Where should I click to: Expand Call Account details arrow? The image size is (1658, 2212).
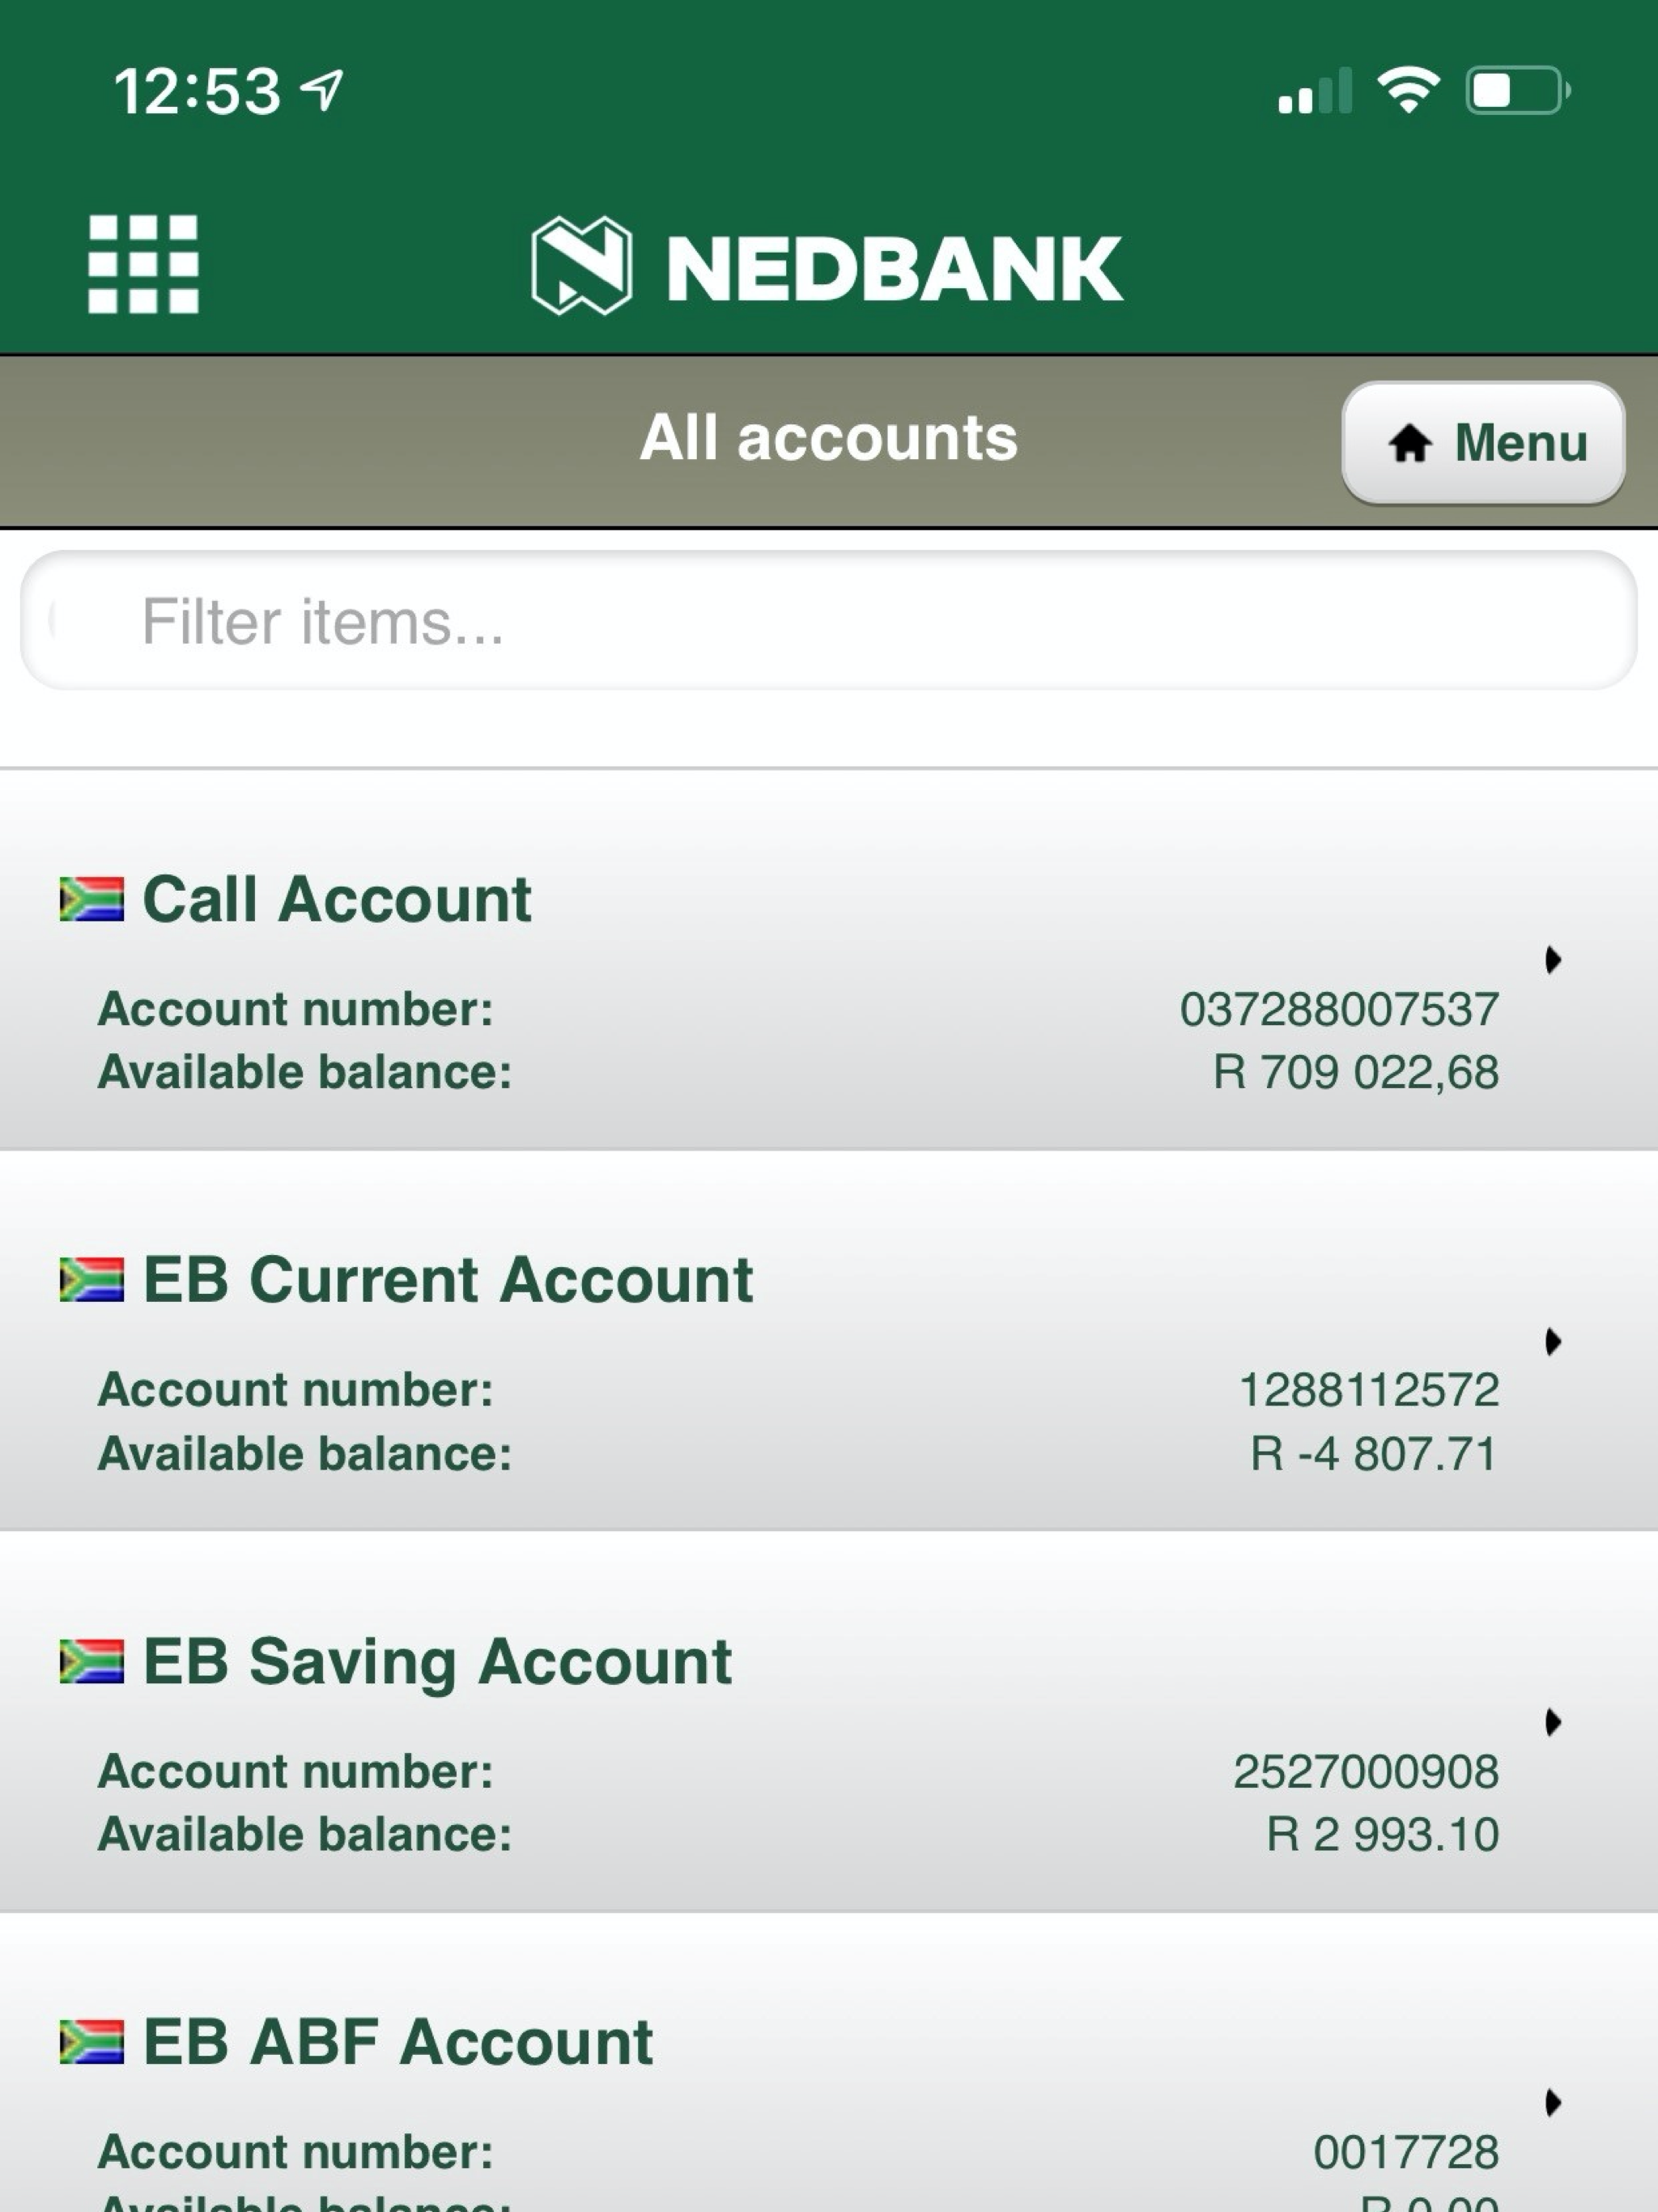tap(1552, 960)
